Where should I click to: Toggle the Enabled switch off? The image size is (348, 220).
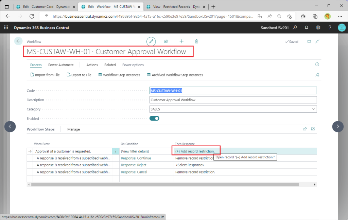[155, 118]
